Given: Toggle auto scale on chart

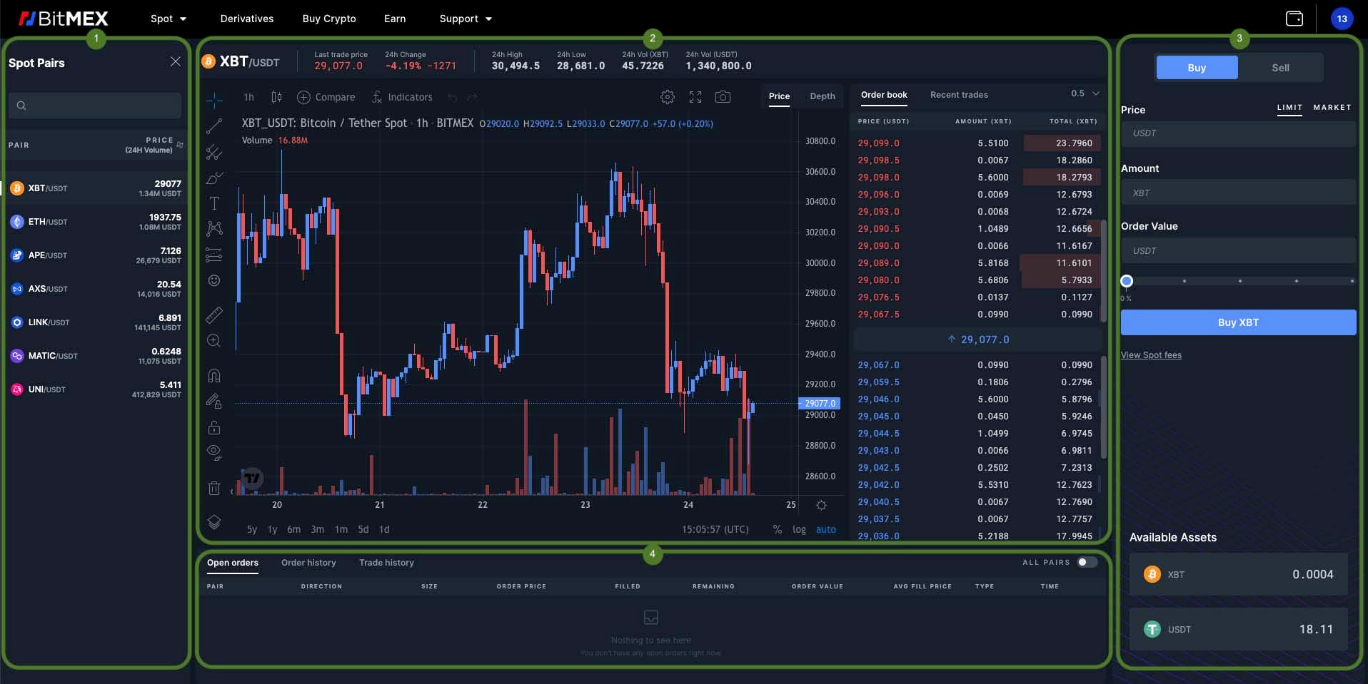Looking at the screenshot, I should pos(826,529).
